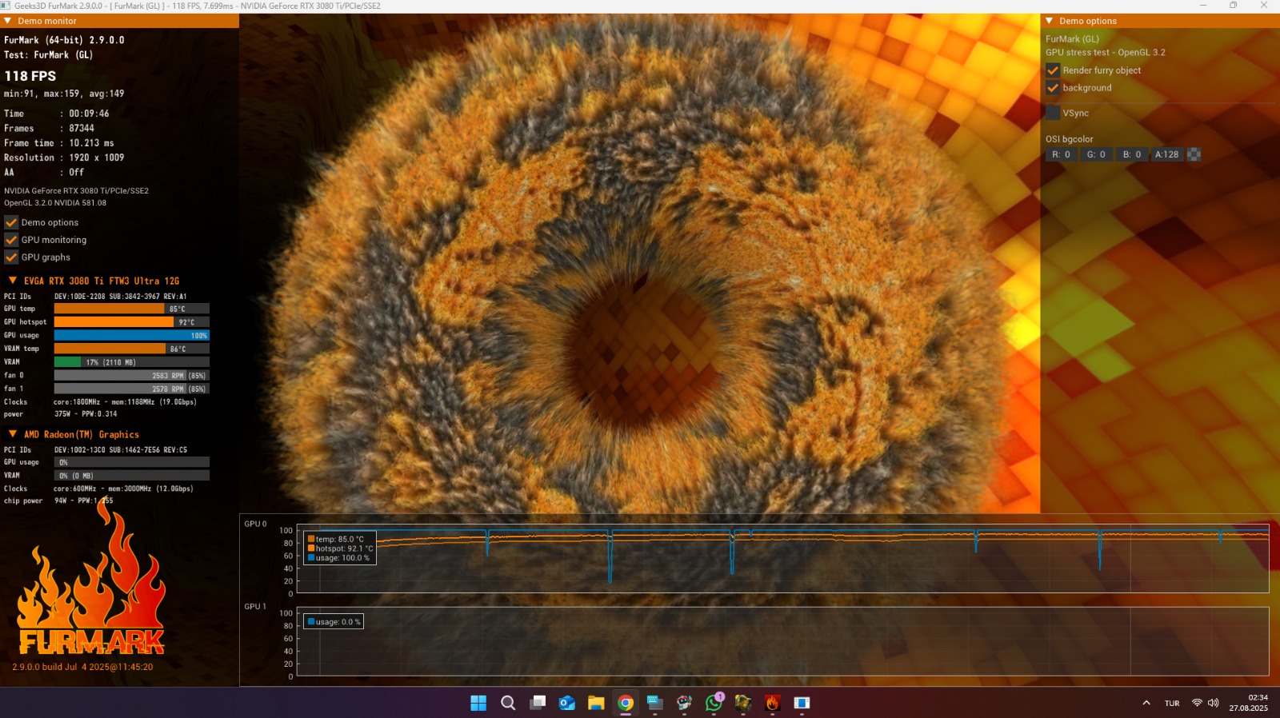Click the build version 2.9.0.0 text
Screen dimensions: 1280x718
coord(82,667)
